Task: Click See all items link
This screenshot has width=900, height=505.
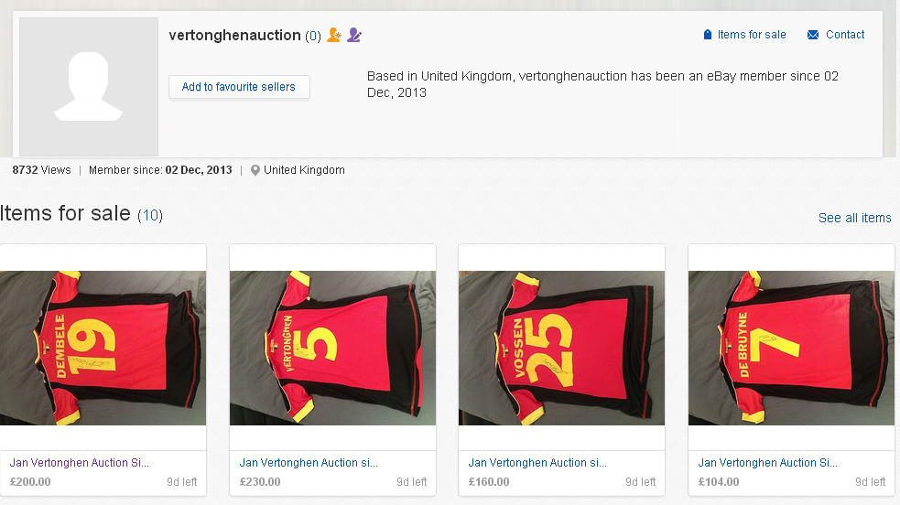Action: (854, 218)
